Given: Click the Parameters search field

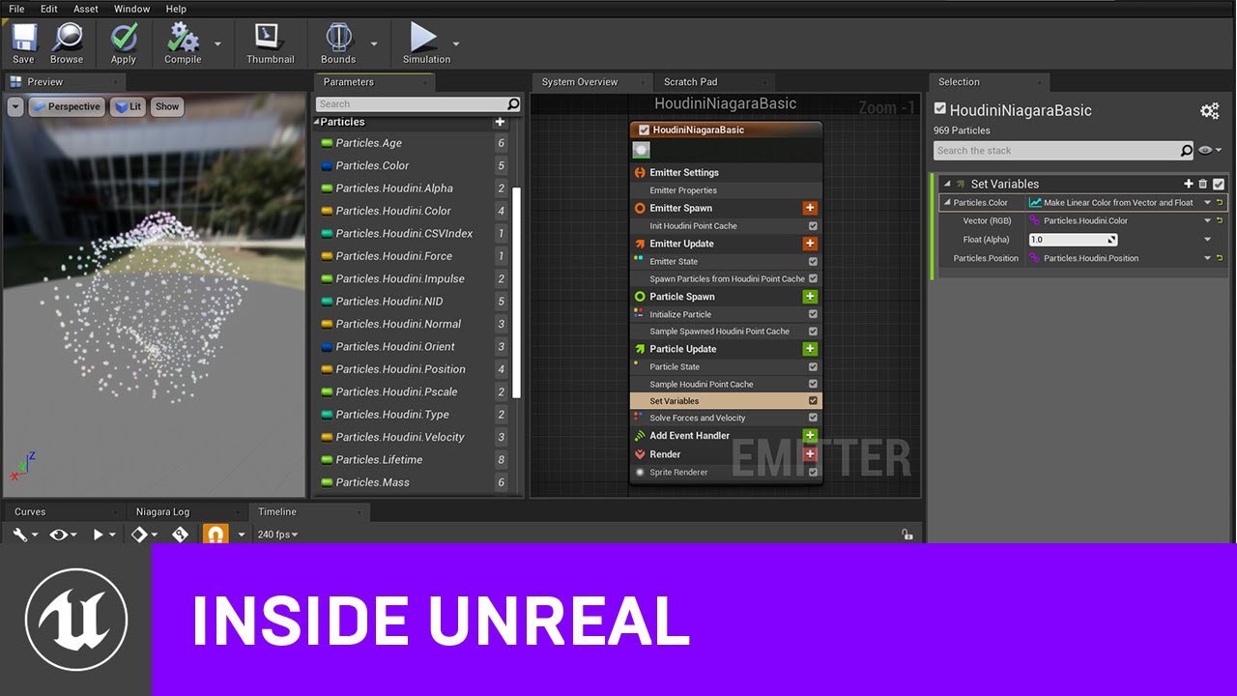Looking at the screenshot, I should (x=418, y=104).
